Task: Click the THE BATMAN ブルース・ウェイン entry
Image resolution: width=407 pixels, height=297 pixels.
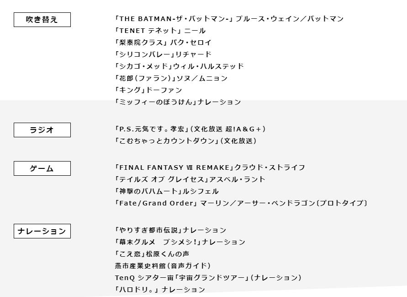Action: (229, 19)
